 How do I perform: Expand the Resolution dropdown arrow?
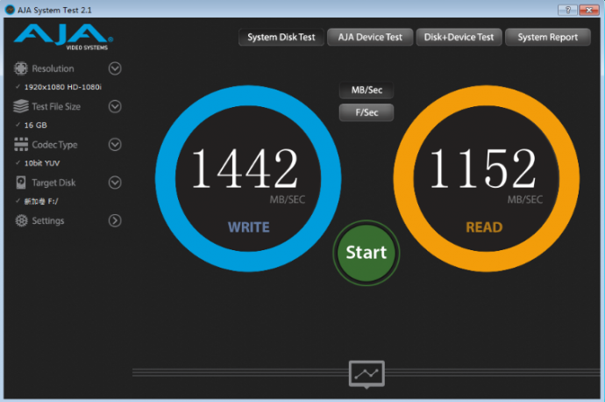point(115,68)
